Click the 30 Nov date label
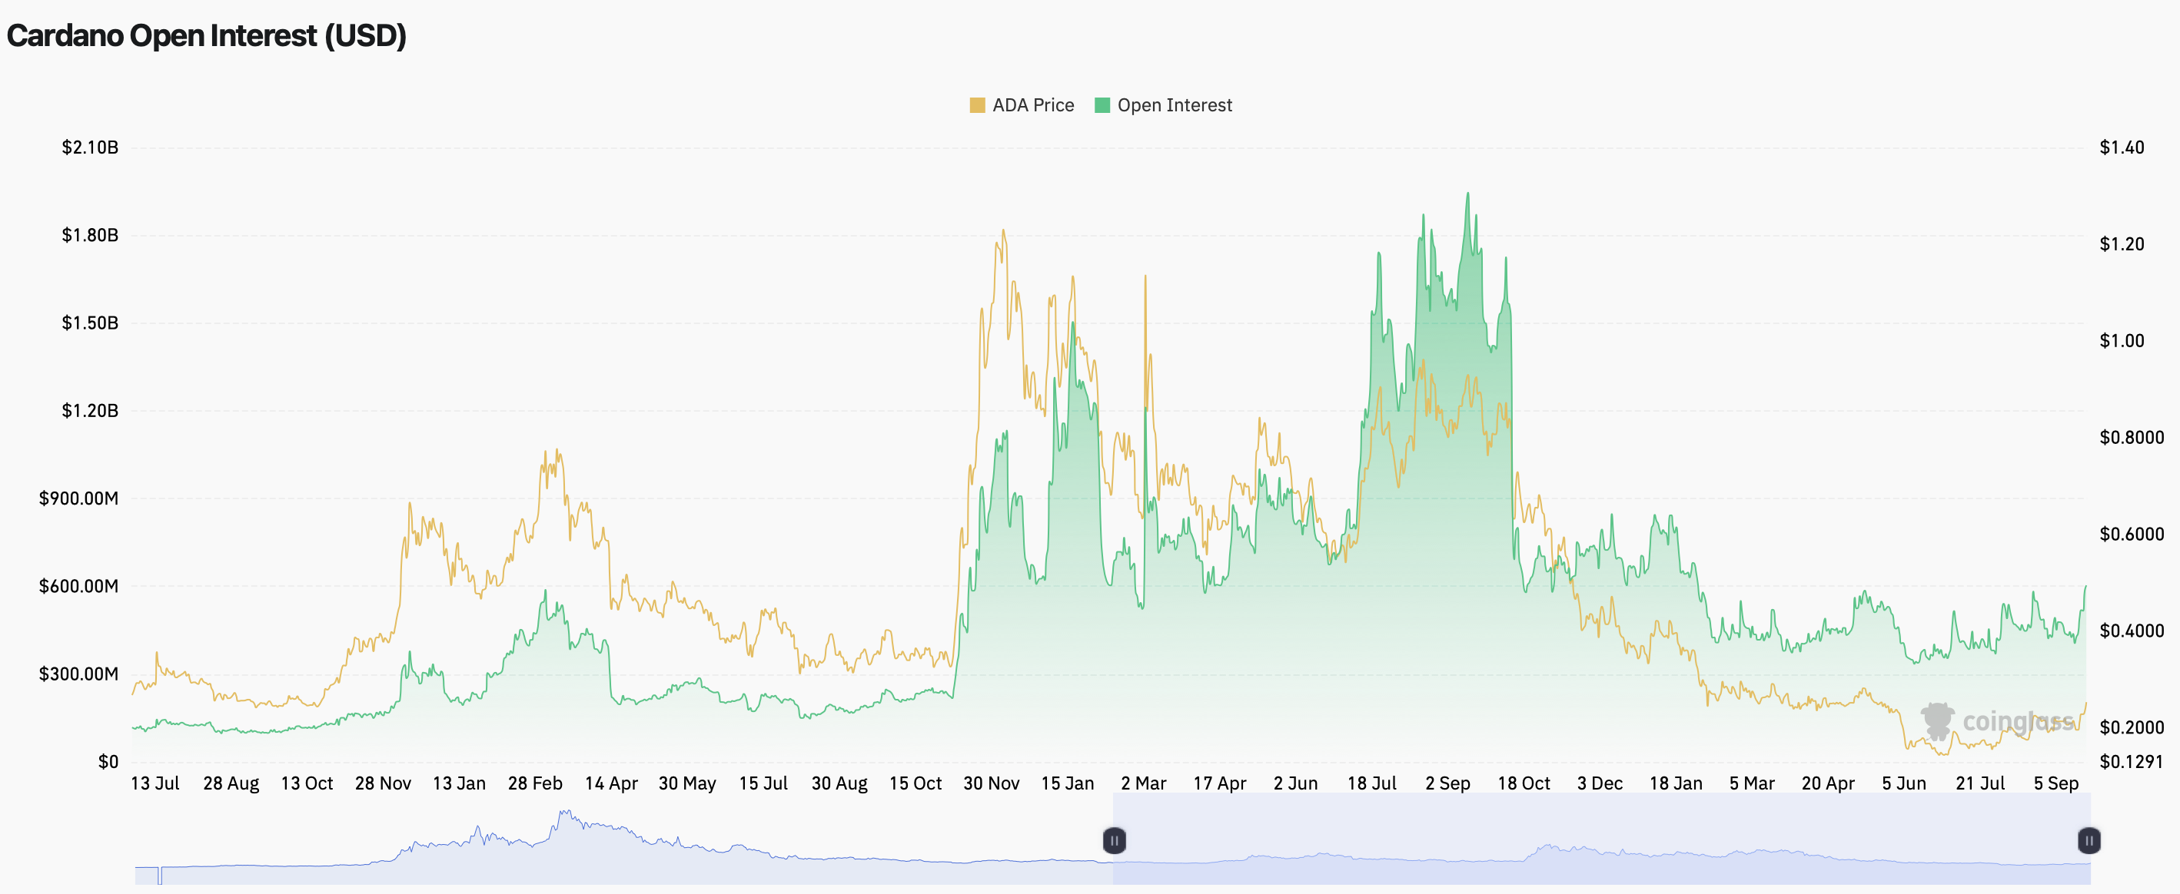This screenshot has height=894, width=2180. click(x=992, y=784)
